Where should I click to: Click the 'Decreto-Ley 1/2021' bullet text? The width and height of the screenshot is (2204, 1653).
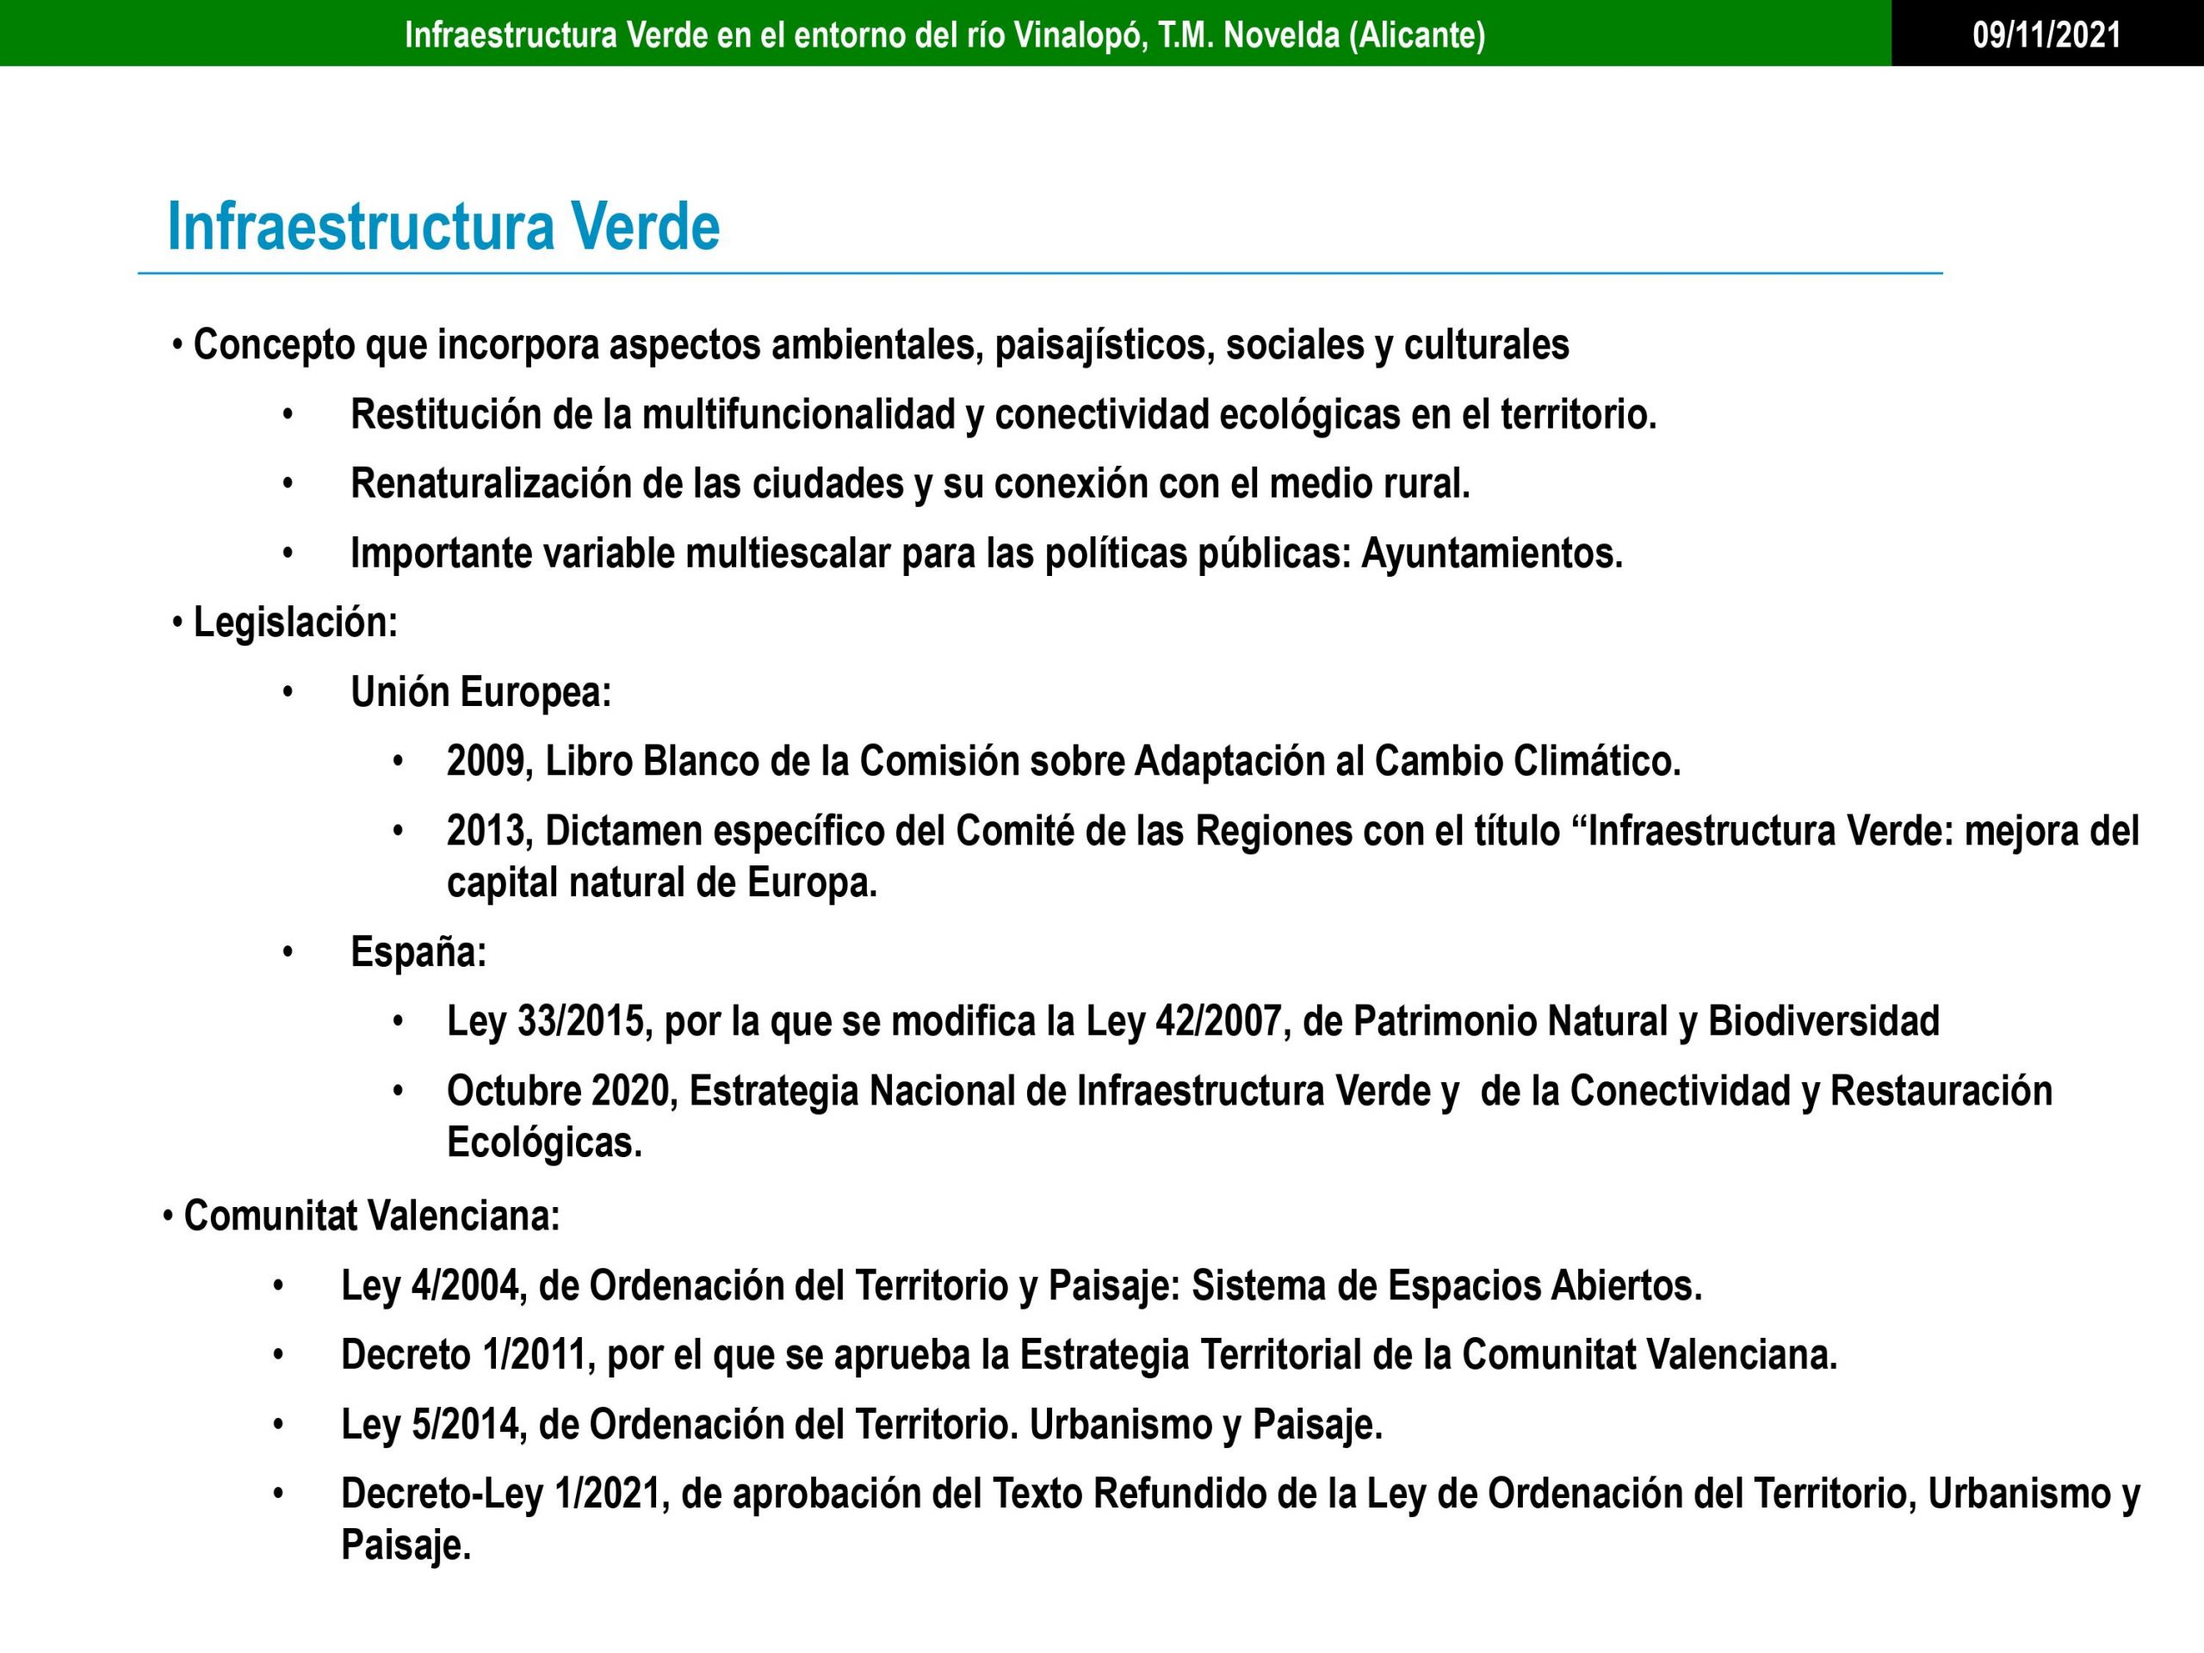point(1241,1493)
